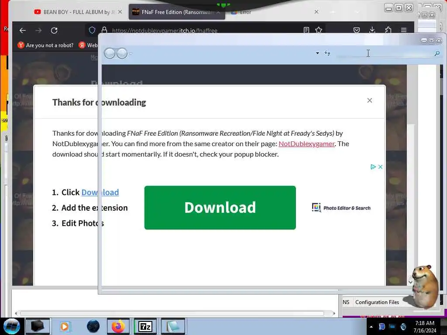Open media player taskbar icon

coord(65,326)
